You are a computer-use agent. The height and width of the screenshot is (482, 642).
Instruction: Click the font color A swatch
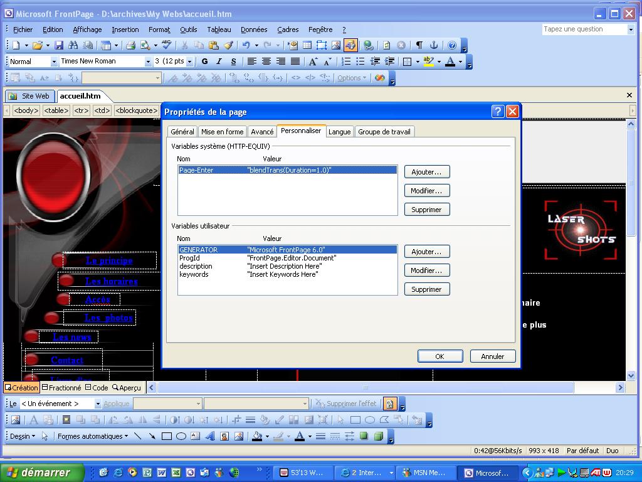point(450,62)
